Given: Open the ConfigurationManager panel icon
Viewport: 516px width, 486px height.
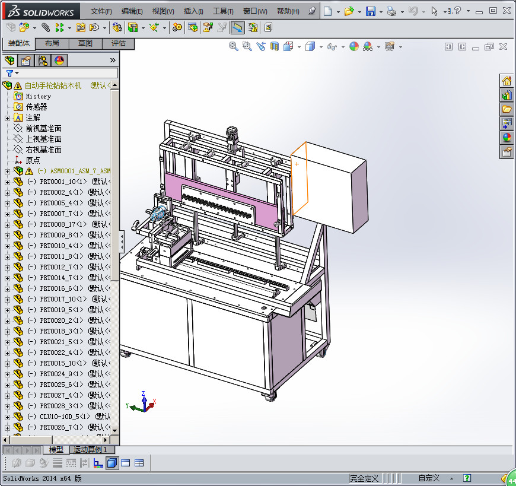Looking at the screenshot, I should [43, 60].
